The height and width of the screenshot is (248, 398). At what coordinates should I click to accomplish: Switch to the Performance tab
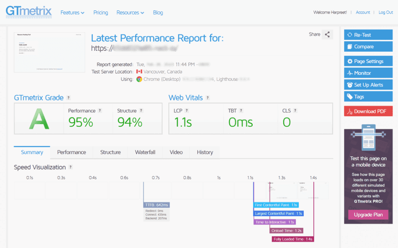72,152
